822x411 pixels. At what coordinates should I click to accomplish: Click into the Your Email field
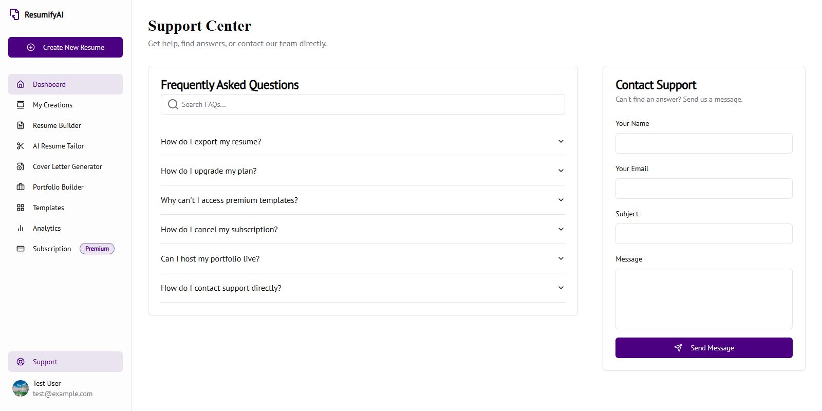704,189
